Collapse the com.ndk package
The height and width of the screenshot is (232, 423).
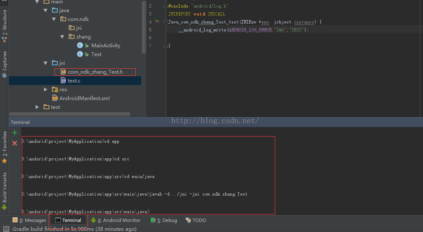54,19
